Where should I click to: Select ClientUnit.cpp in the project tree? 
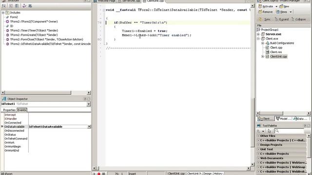(x=278, y=56)
